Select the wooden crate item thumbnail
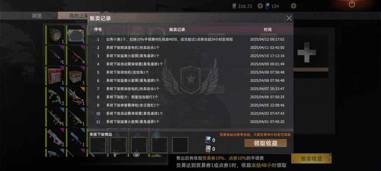381x171 pixels. tap(76, 76)
